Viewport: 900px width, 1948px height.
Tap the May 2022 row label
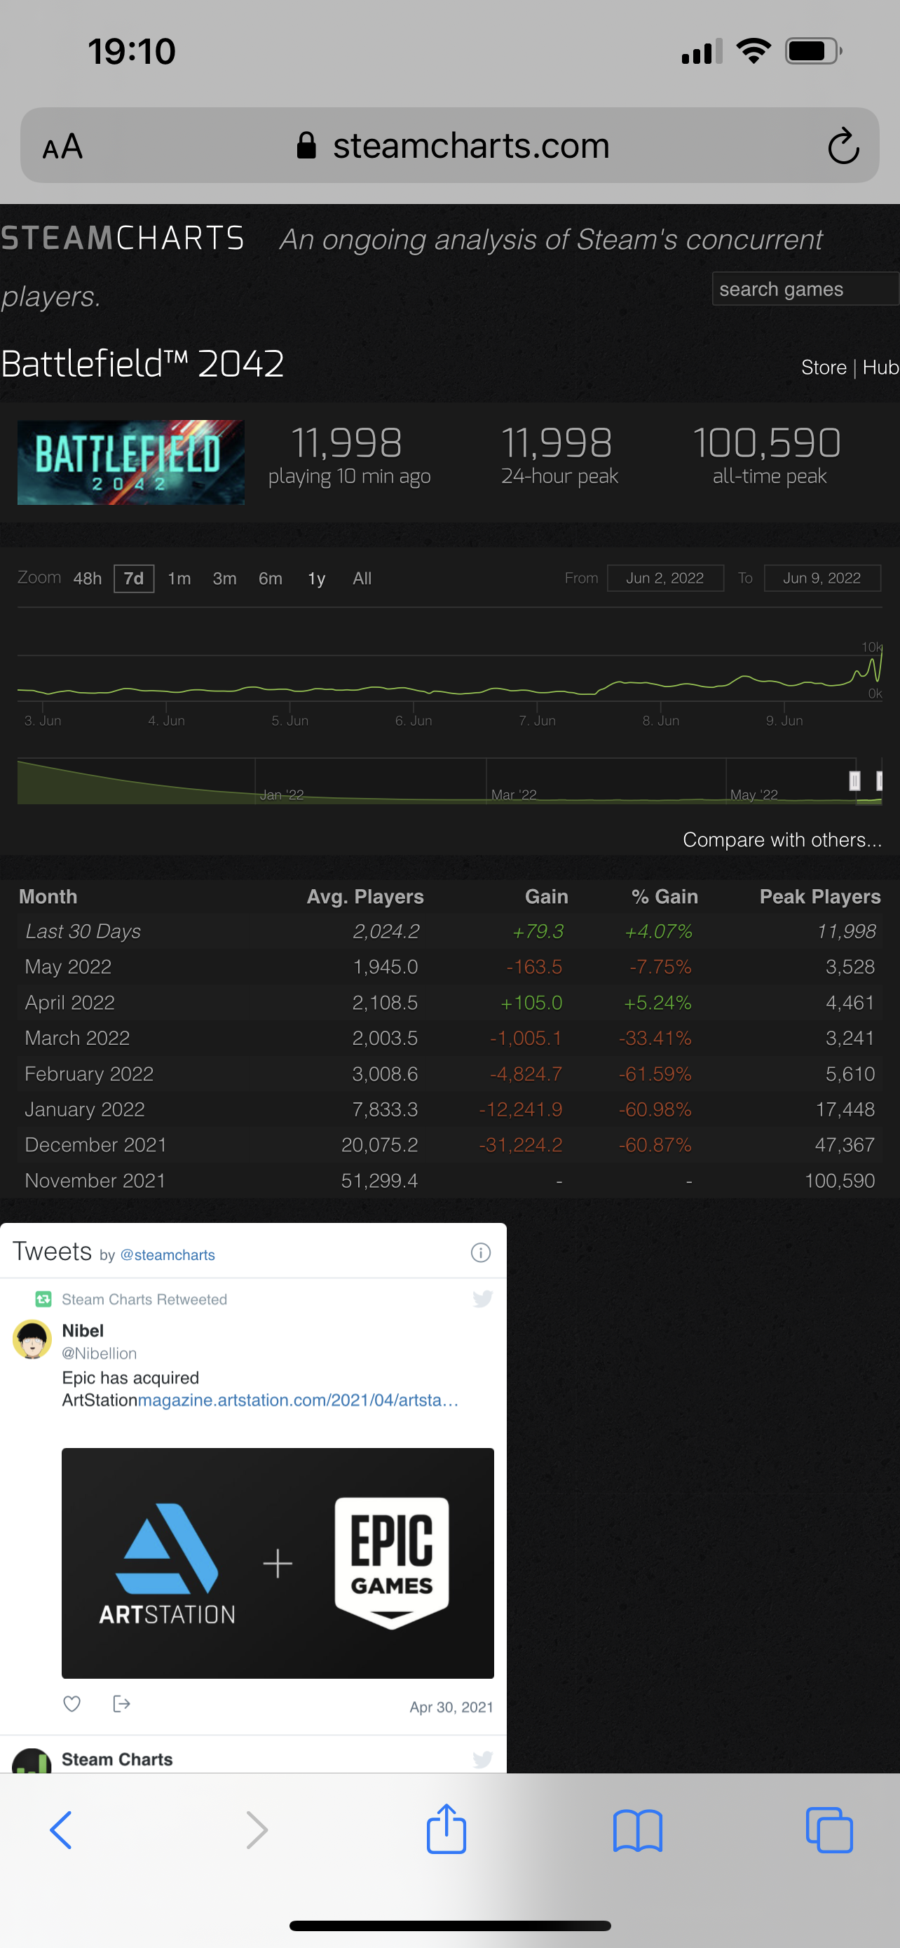click(68, 967)
